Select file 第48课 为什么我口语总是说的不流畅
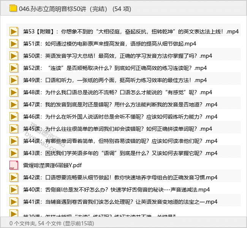The width and height of the screenshot is (247, 228). coord(117,92)
